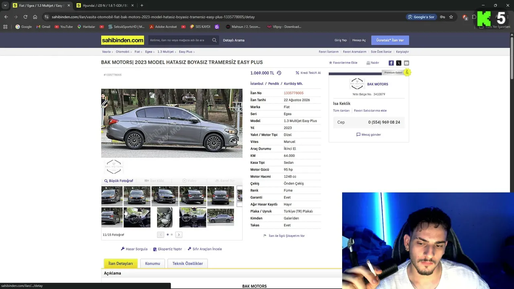The width and height of the screenshot is (514, 289).
Task: Click the BAK MOTORS dealer logo
Action: 357,84
